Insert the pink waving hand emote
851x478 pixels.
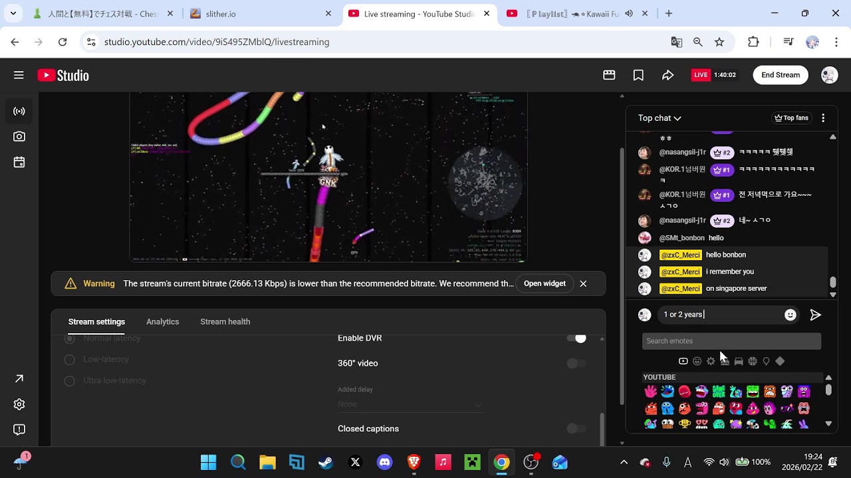click(x=650, y=392)
